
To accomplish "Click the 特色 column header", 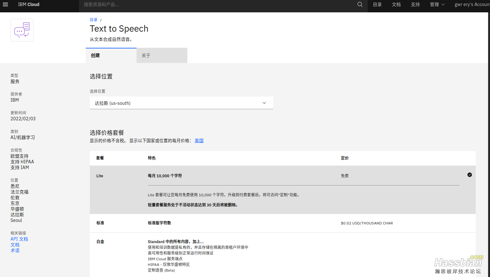I will coord(152,158).
